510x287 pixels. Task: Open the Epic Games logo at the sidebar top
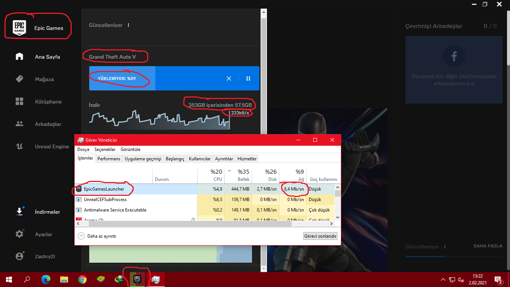pyautogui.click(x=19, y=28)
